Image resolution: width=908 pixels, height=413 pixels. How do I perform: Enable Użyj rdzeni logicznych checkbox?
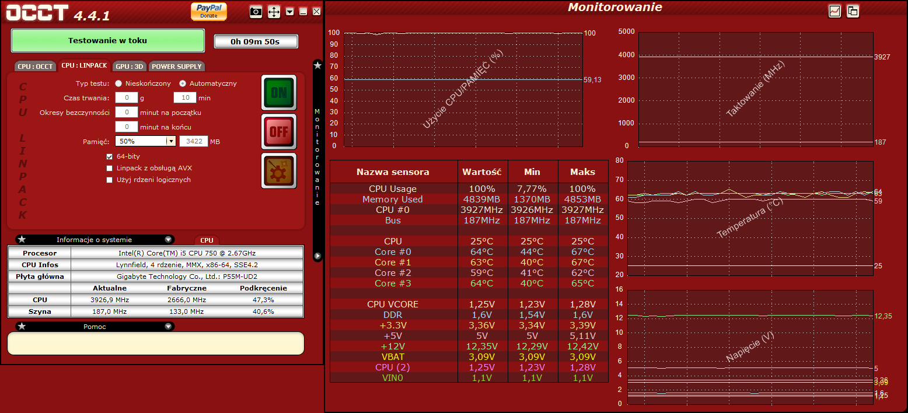pos(109,180)
